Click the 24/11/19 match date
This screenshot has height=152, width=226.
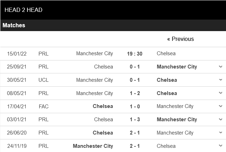coord(17,146)
